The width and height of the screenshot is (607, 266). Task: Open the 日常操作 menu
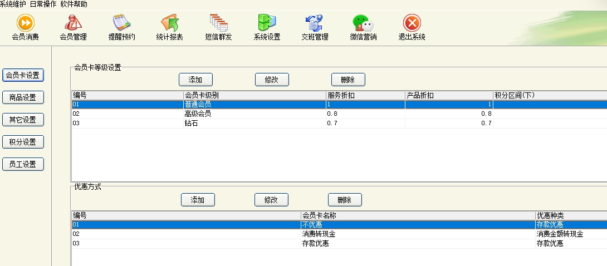[x=43, y=4]
